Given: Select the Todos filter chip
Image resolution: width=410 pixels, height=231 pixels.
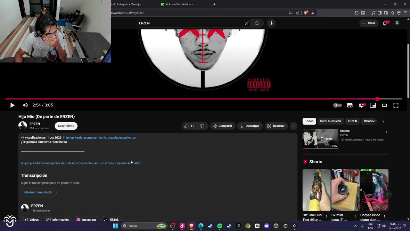Looking at the screenshot, I should (309, 121).
